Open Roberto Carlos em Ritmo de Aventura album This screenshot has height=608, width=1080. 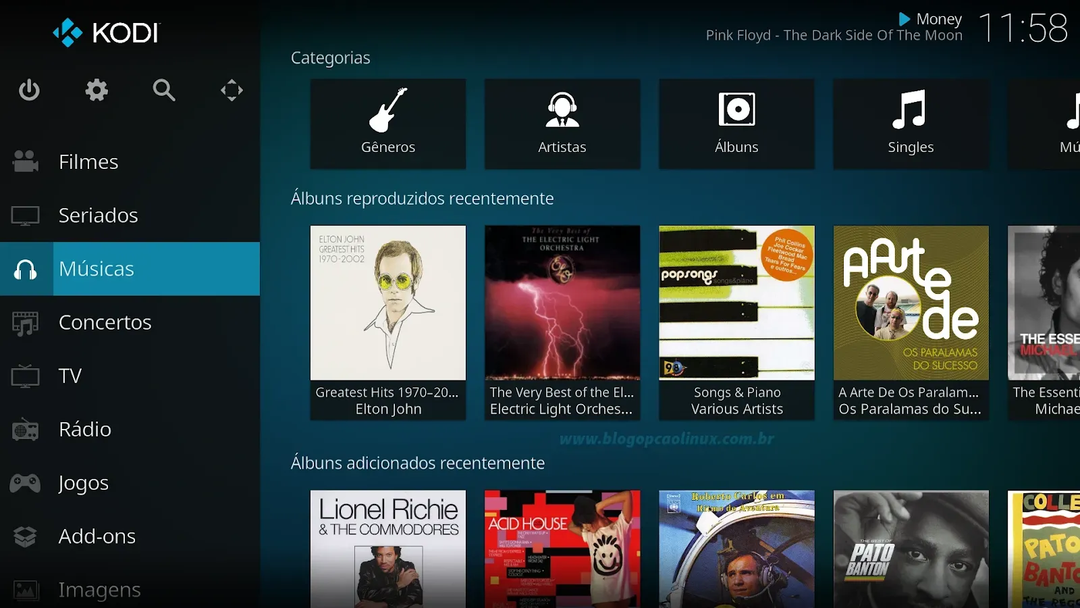click(x=736, y=549)
